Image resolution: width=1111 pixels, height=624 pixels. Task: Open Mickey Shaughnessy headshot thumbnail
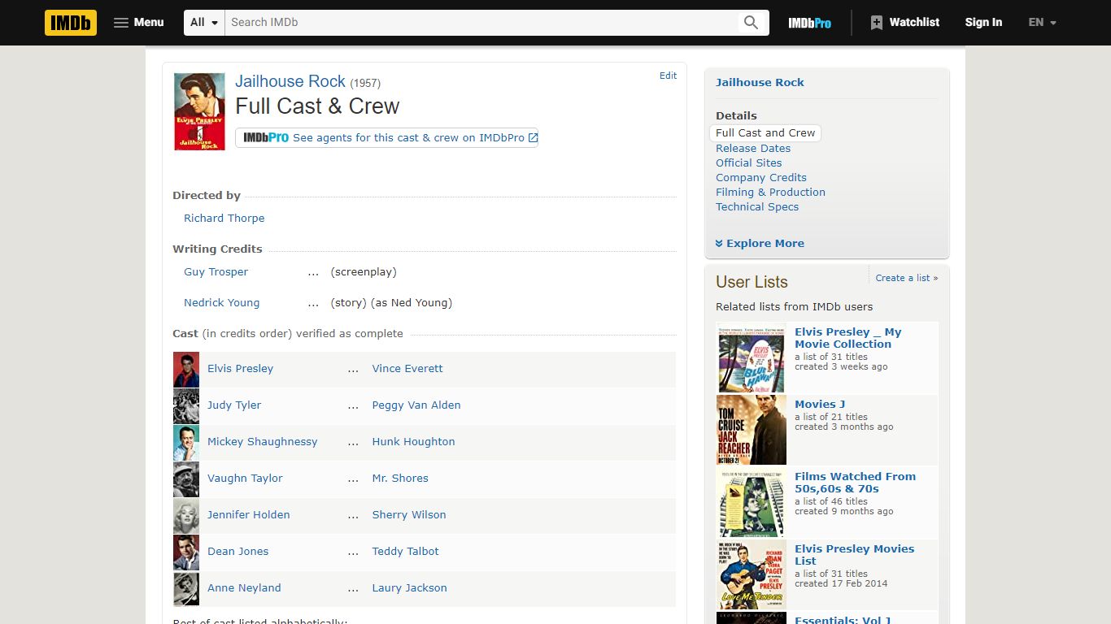click(x=186, y=443)
